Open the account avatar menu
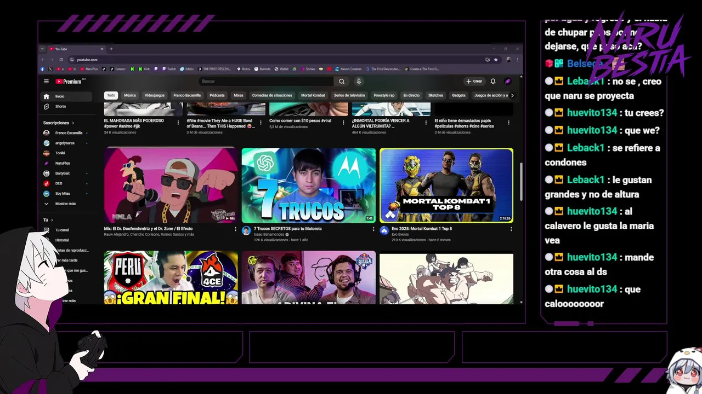The width and height of the screenshot is (702, 394). 508,82
